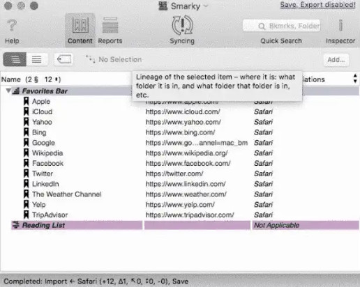The image size is (360, 287).
Task: Select the flat list view mode button
Action: [37, 59]
